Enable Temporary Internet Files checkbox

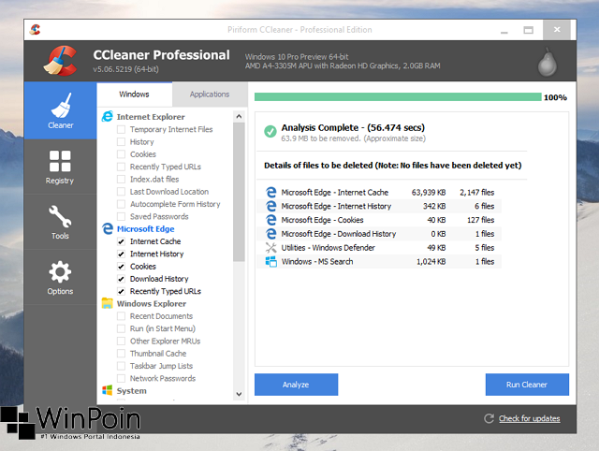pos(121,129)
